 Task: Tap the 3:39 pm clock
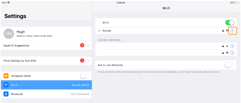pyautogui.click(x=121, y=3)
